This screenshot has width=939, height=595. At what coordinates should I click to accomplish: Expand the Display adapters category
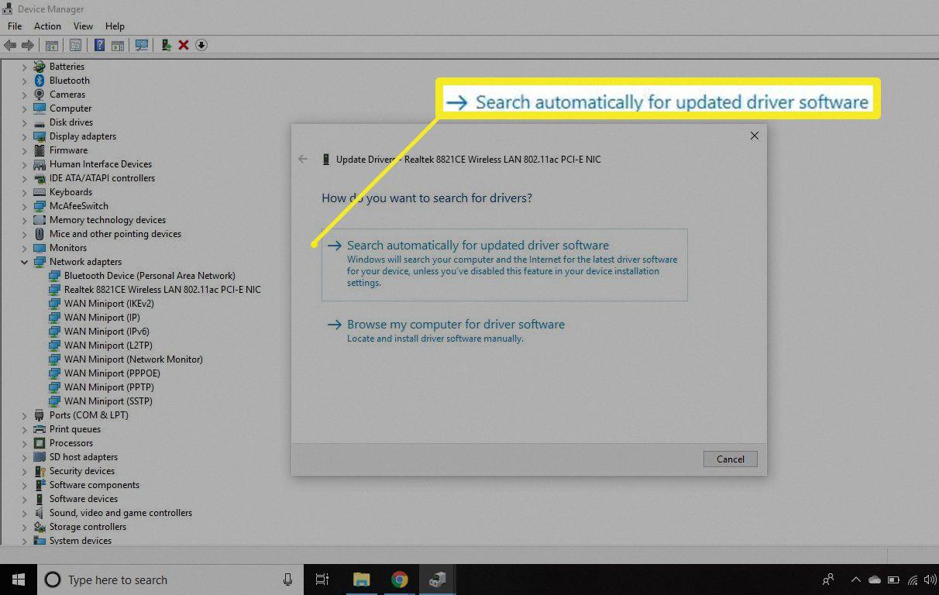(25, 136)
